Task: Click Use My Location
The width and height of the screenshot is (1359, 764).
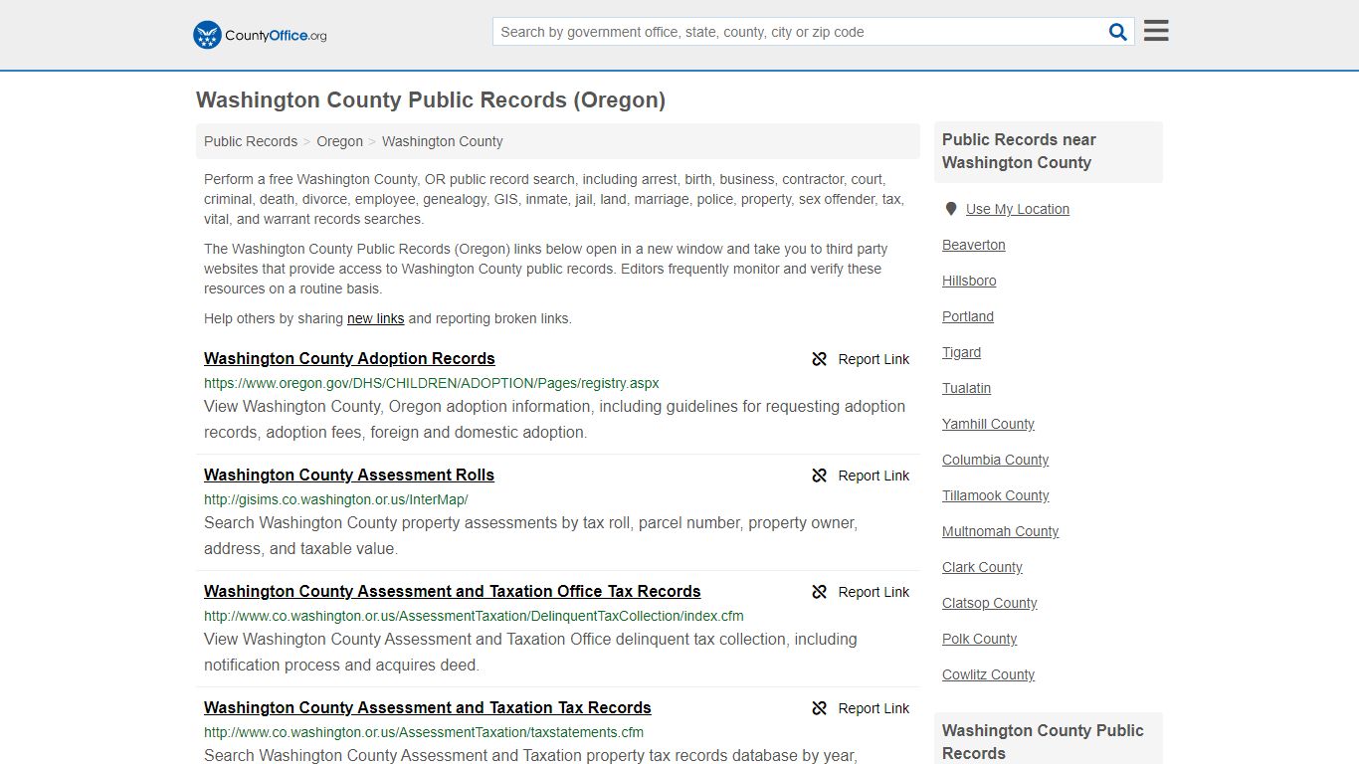Action: point(1018,209)
